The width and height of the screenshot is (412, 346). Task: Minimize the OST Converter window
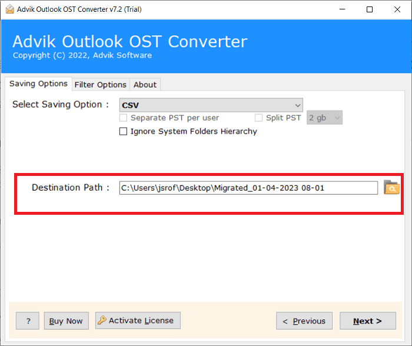(x=342, y=9)
